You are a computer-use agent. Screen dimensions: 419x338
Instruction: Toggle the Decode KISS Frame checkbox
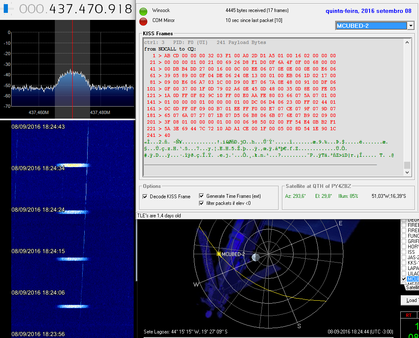click(x=145, y=197)
